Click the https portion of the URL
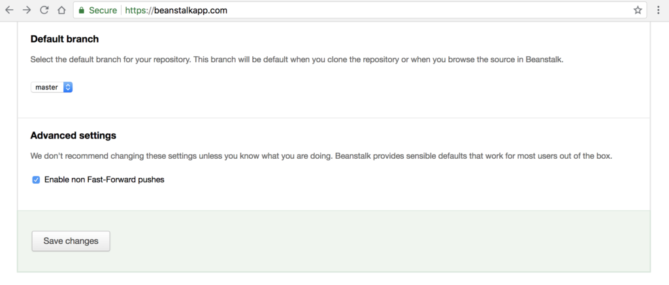 [135, 10]
